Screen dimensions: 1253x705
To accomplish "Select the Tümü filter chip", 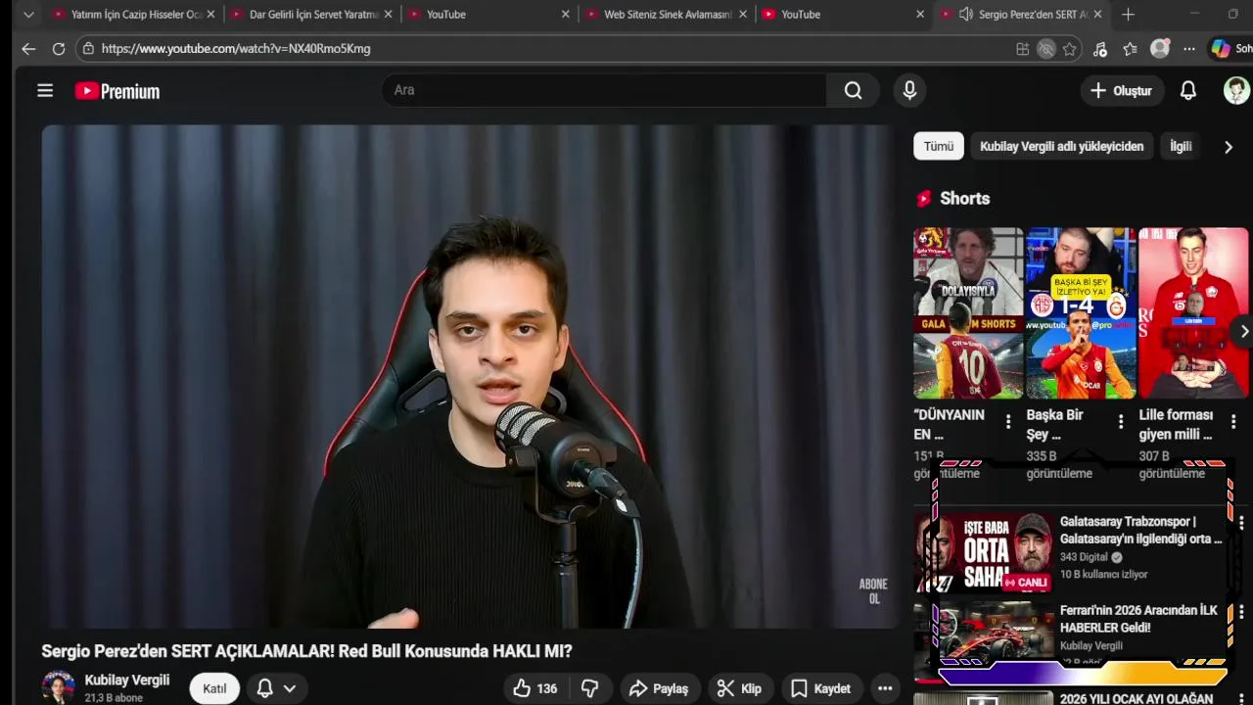I will 939,146.
